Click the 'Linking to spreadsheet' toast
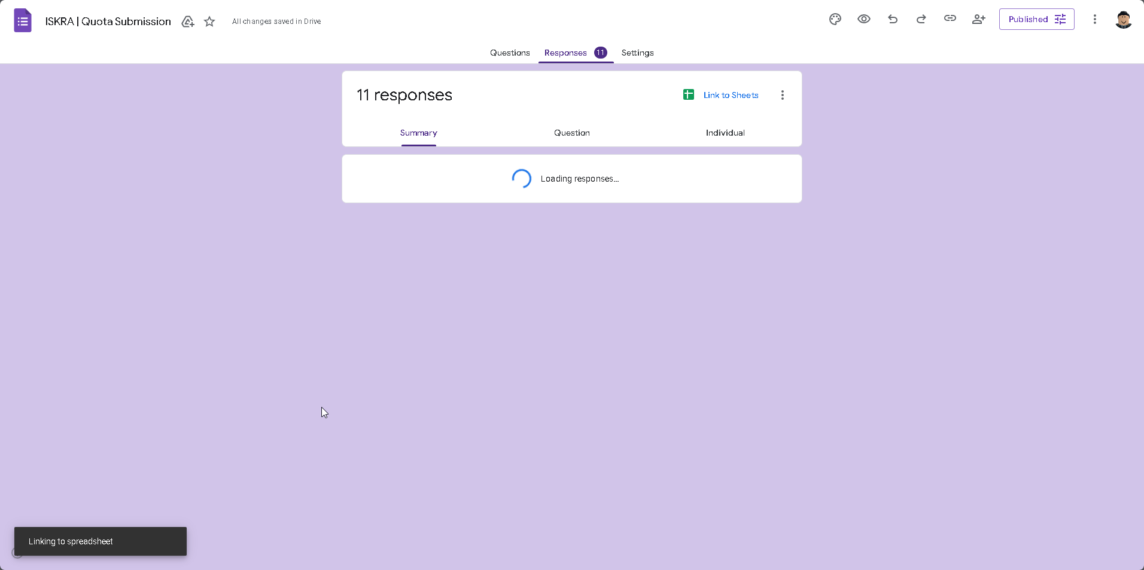The width and height of the screenshot is (1144, 570). 101,541
